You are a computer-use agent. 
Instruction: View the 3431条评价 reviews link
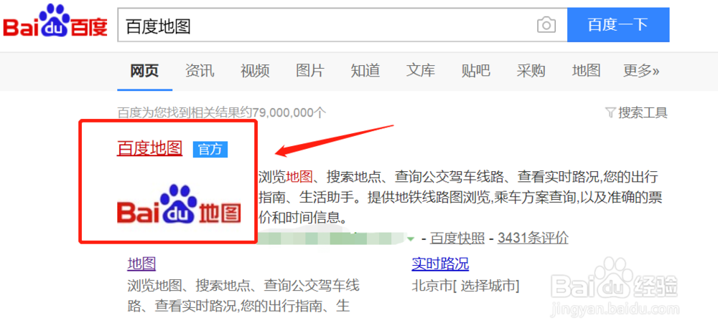tap(533, 238)
